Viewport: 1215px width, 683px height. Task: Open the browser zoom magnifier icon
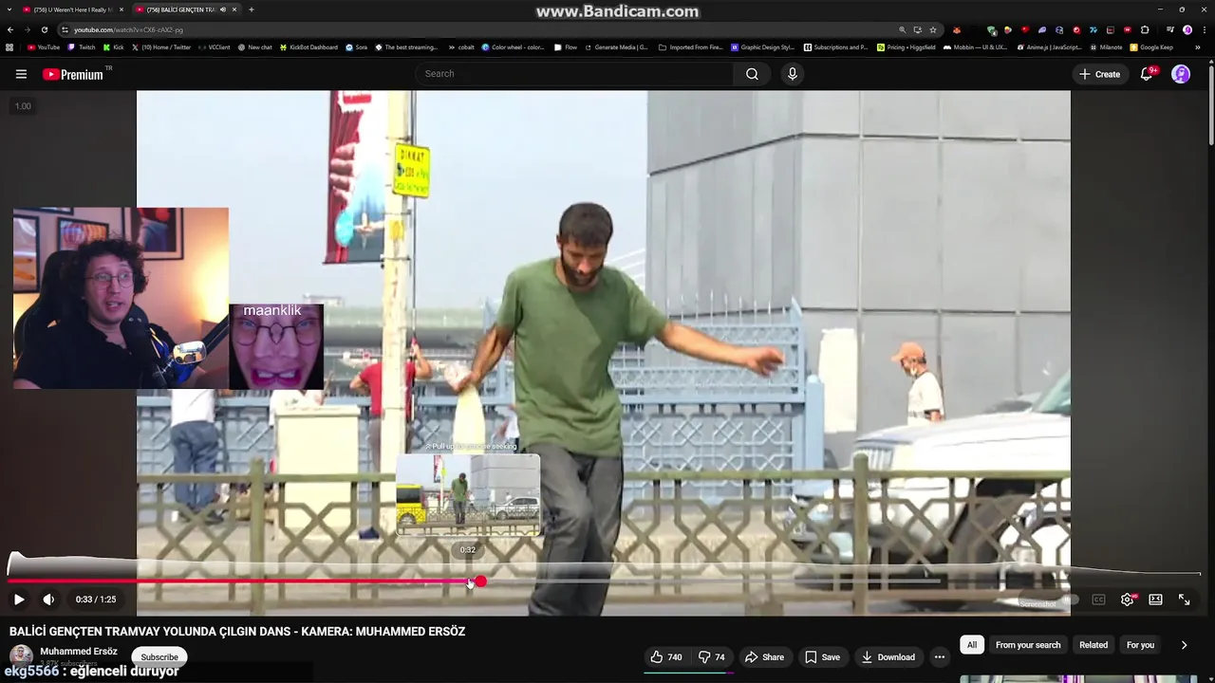903,29
